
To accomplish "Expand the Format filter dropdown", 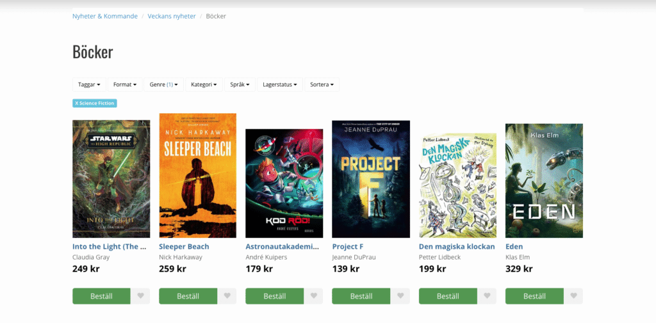I will coord(125,85).
